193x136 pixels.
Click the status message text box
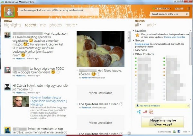(x=58, y=12)
